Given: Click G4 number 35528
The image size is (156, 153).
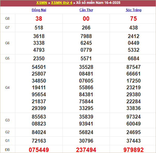Looking at the screenshot, I should (x=86, y=67).
